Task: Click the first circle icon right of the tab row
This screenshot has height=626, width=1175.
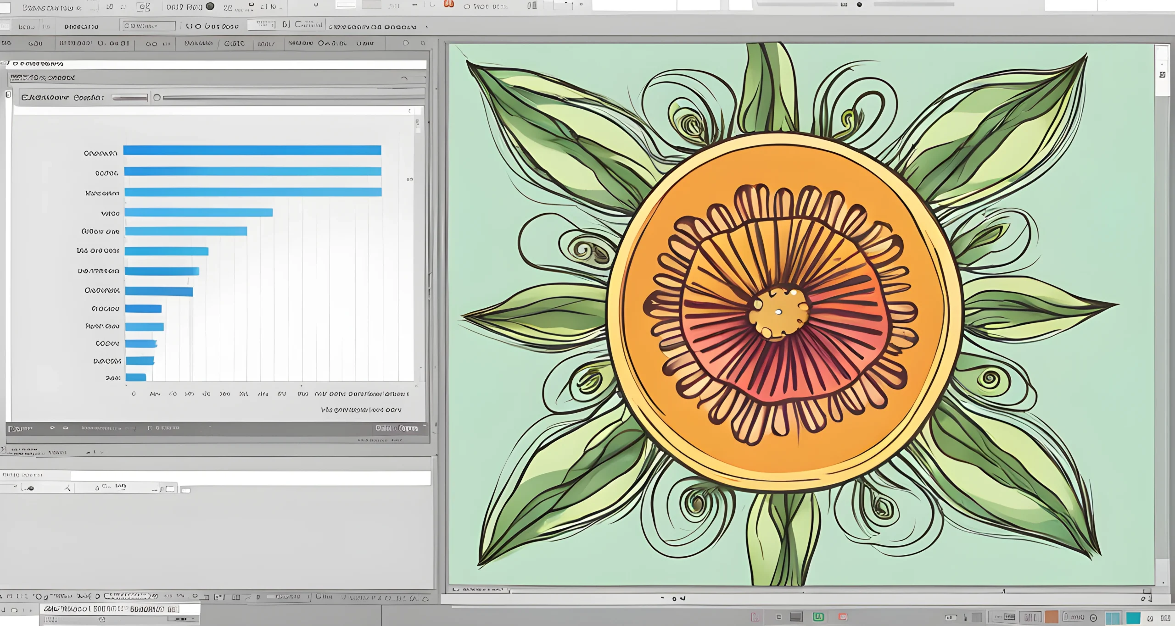Action: click(405, 43)
